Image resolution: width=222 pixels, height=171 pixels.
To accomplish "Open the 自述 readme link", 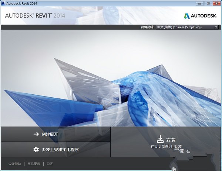I will click(50, 164).
